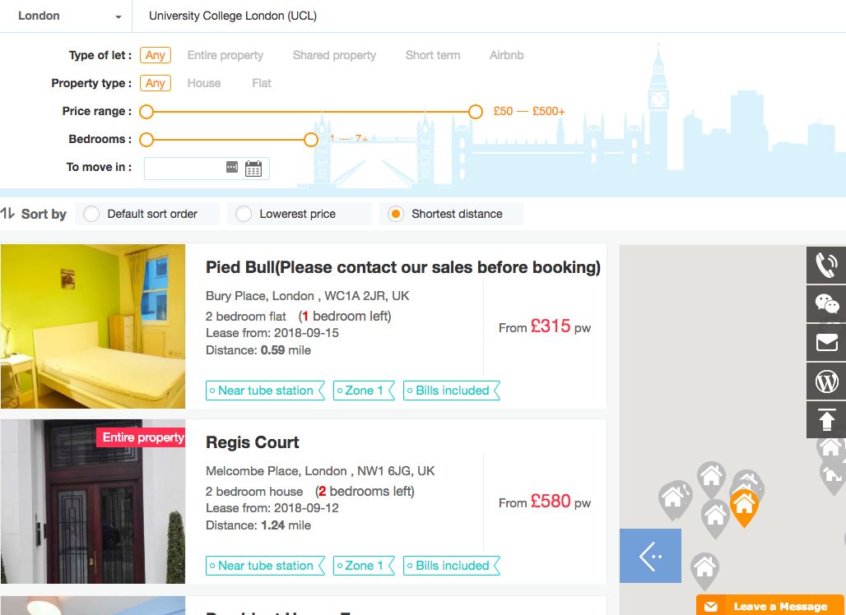Choose Any for Type of let

[x=156, y=55]
